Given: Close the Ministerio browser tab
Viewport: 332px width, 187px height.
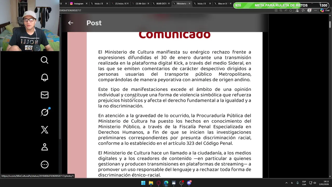Looking at the screenshot, I should pos(189,4).
